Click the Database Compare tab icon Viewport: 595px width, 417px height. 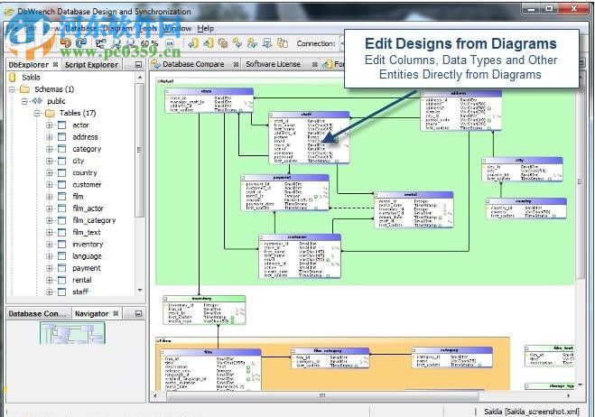tap(157, 64)
